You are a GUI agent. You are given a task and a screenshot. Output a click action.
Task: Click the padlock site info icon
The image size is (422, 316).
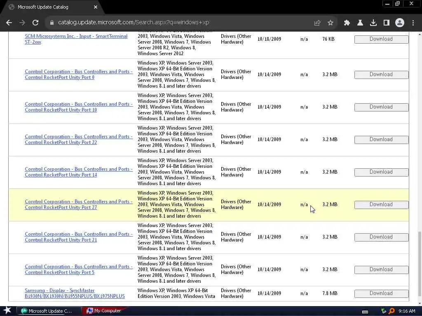click(x=52, y=23)
